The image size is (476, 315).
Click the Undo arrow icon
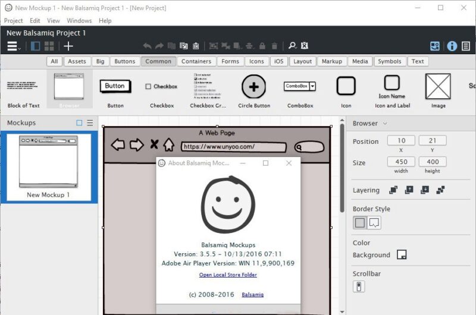[147, 46]
